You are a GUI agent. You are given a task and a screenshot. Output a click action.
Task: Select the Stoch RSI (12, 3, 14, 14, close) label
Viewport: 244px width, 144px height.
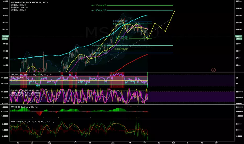25,93
